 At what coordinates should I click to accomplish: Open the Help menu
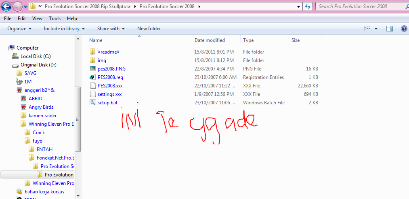pos(72,19)
